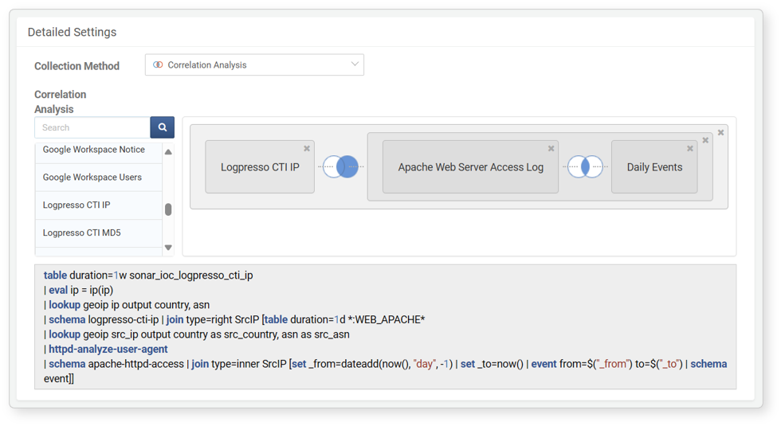
Task: Select Google Workspace Notice in the list
Action: (x=99, y=150)
